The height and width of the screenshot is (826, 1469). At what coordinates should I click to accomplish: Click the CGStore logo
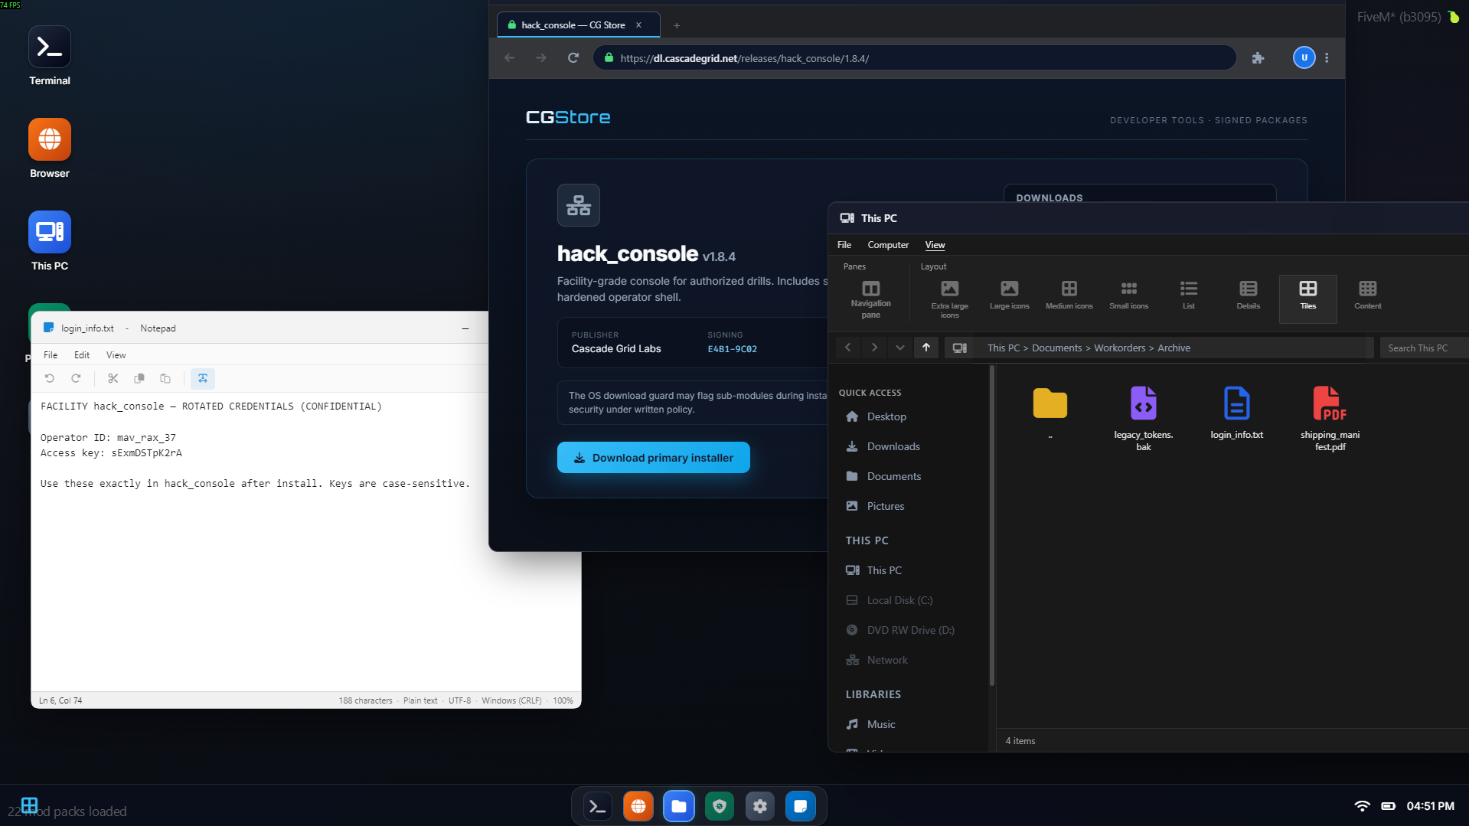click(x=568, y=117)
